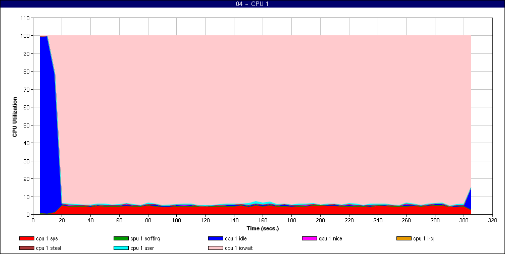
Task: Click the x-axis value 160
Action: [263, 220]
